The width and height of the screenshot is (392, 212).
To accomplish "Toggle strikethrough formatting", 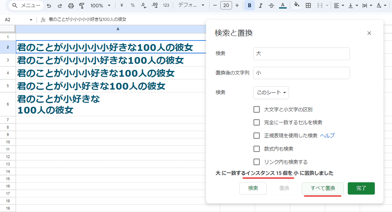I will click(271, 6).
